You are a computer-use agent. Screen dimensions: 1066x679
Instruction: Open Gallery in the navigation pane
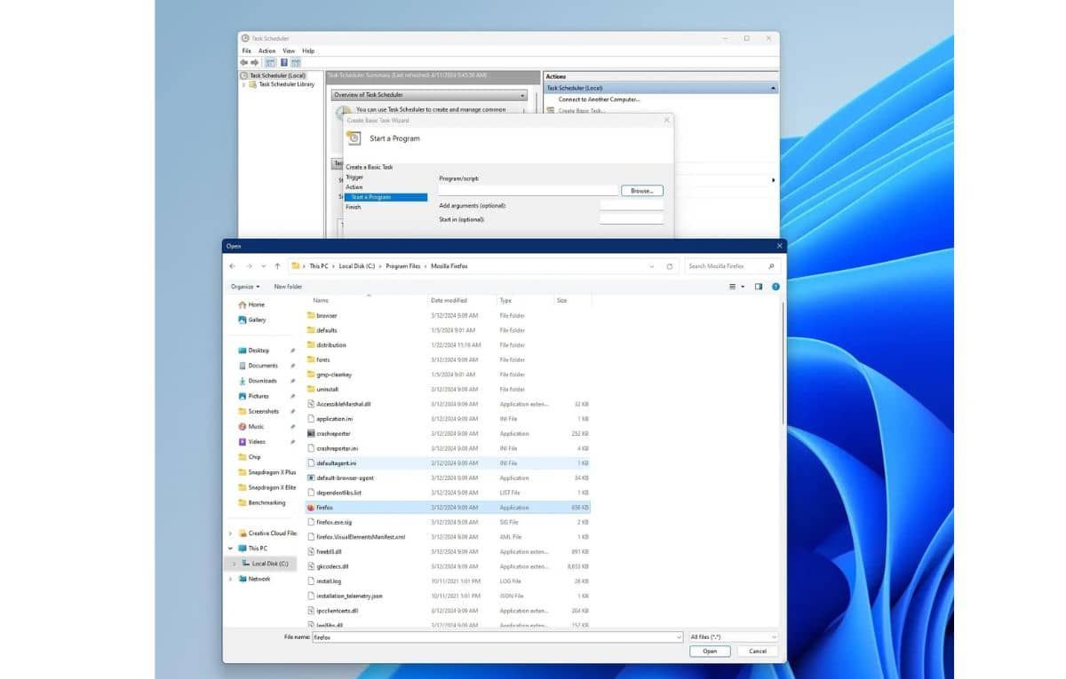pyautogui.click(x=257, y=320)
